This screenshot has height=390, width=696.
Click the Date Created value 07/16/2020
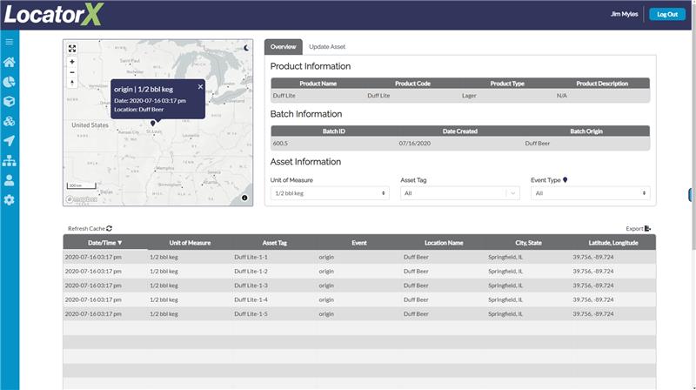click(x=415, y=143)
